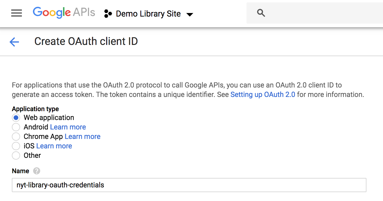The width and height of the screenshot is (383, 201).
Task: Go back using the blue arrow
Action: (14, 42)
